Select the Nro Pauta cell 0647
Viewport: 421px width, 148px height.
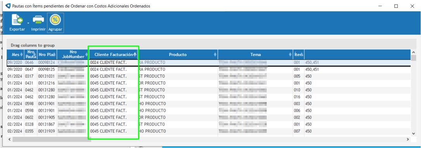click(29, 69)
